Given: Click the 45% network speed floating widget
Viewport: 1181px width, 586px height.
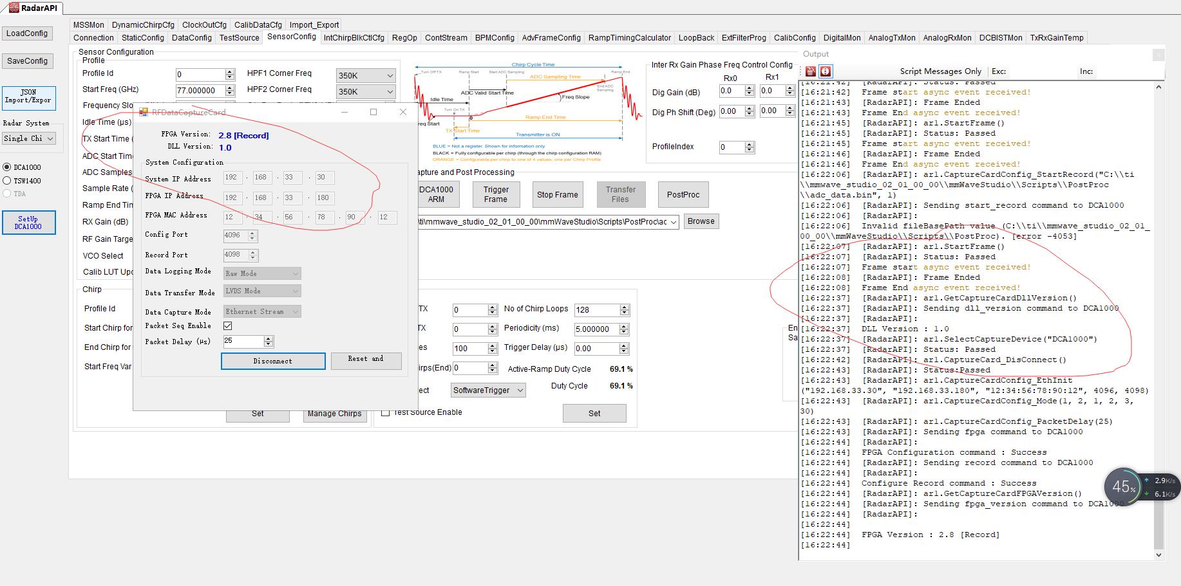Looking at the screenshot, I should [1124, 487].
